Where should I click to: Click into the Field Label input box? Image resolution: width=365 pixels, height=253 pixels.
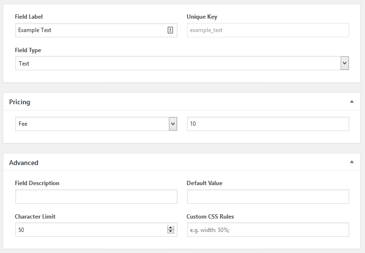coord(96,30)
